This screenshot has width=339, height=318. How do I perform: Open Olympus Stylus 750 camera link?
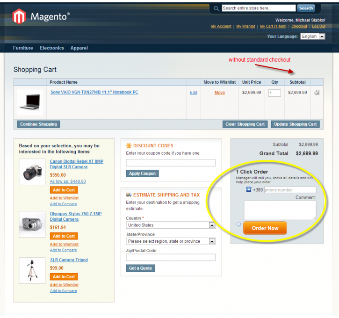(76, 217)
